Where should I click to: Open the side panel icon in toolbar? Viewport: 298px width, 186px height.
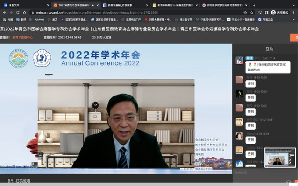click(266, 12)
